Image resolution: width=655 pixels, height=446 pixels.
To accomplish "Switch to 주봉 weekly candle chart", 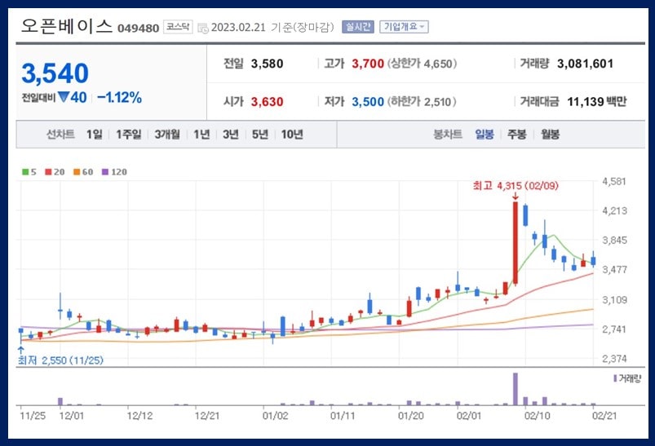I will tap(516, 135).
